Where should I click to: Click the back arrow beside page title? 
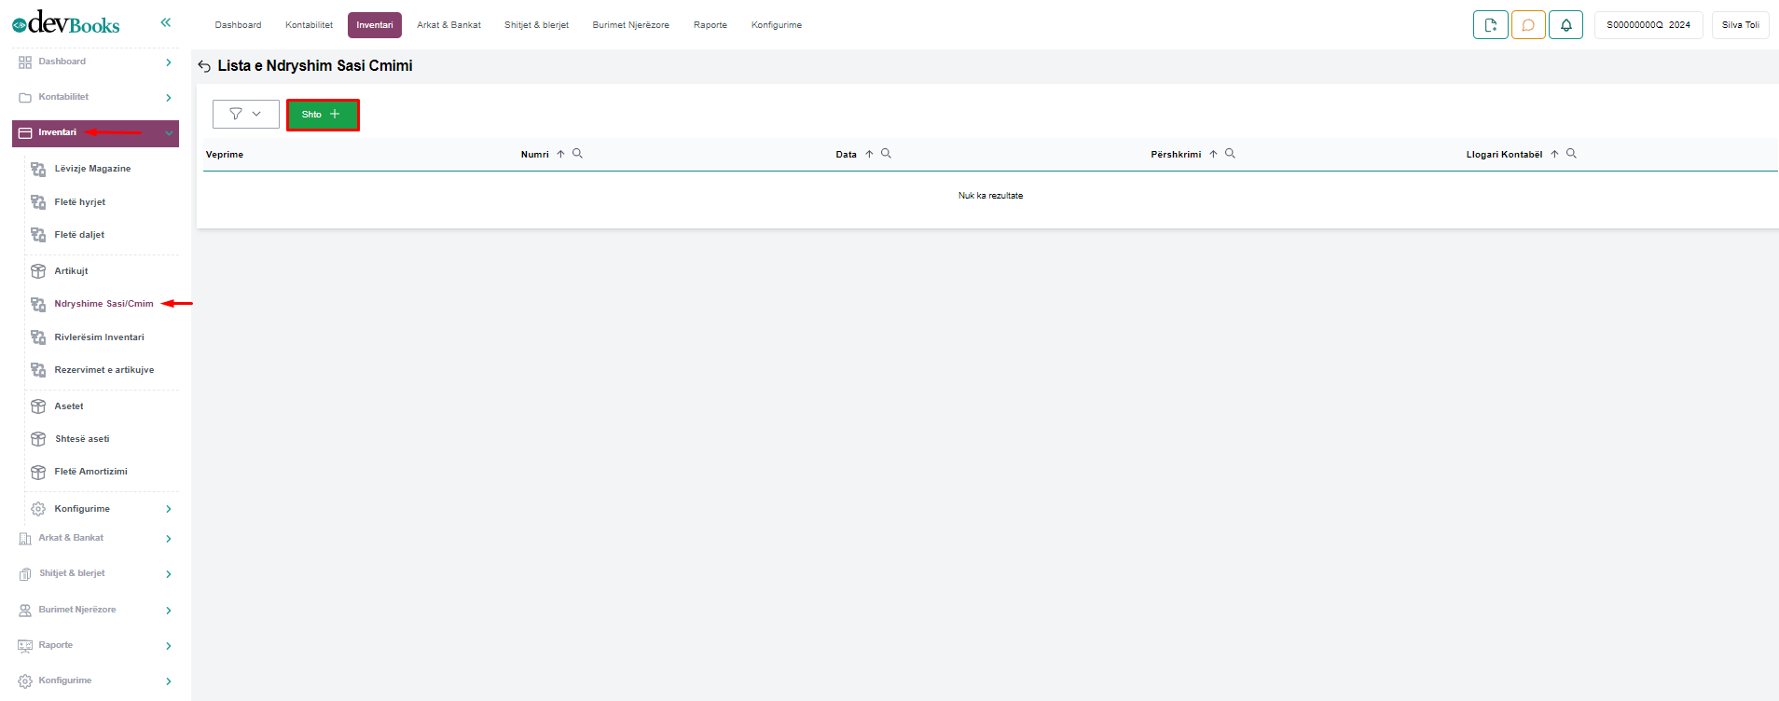click(x=204, y=66)
